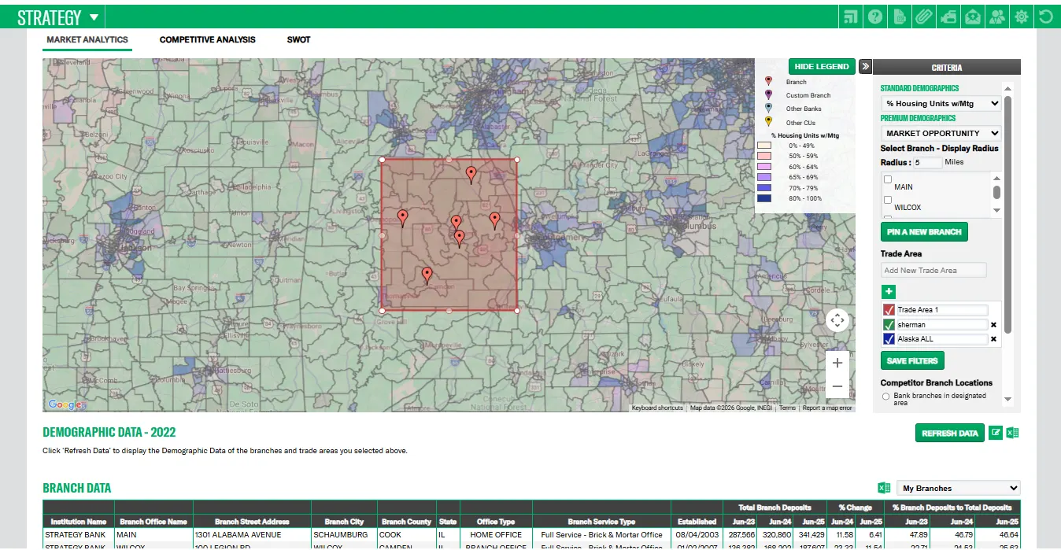Export branch data via Excel icon near My Branches

pos(884,488)
